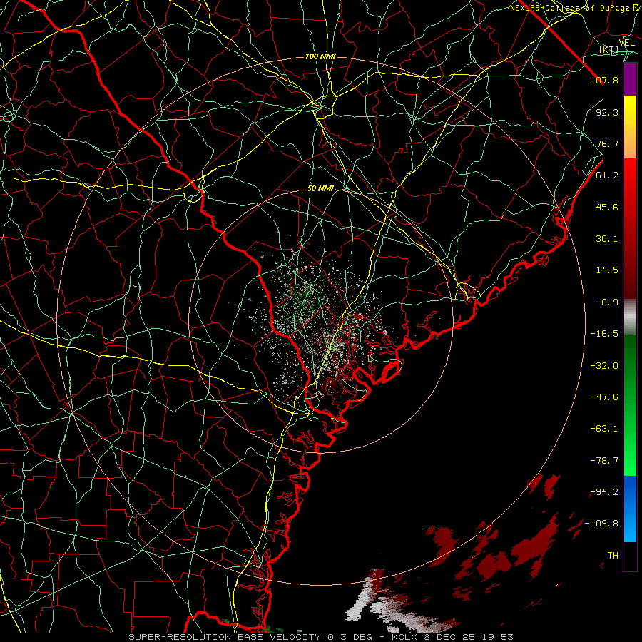Click the 107.8 value on velocity scale
This screenshot has width=642, height=642.
click(x=604, y=80)
